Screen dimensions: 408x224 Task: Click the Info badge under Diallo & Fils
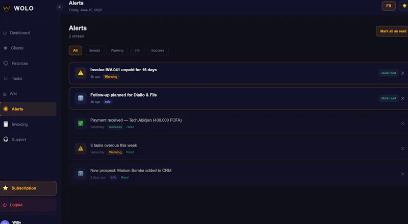coord(108,102)
